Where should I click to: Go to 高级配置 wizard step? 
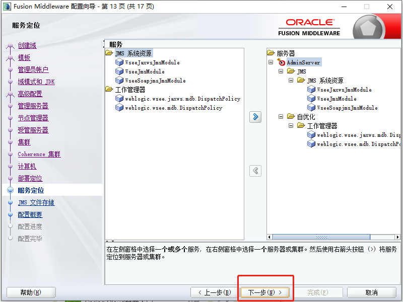(x=30, y=94)
